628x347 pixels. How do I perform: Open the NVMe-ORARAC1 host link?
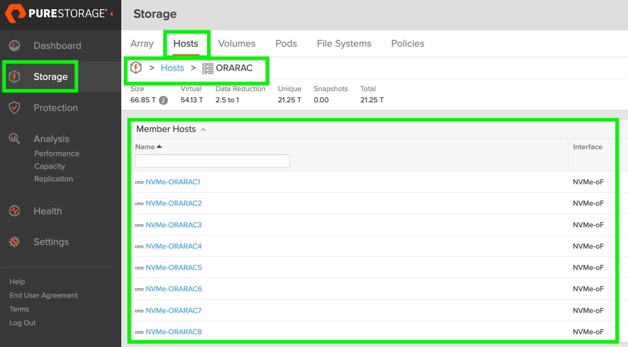[173, 182]
